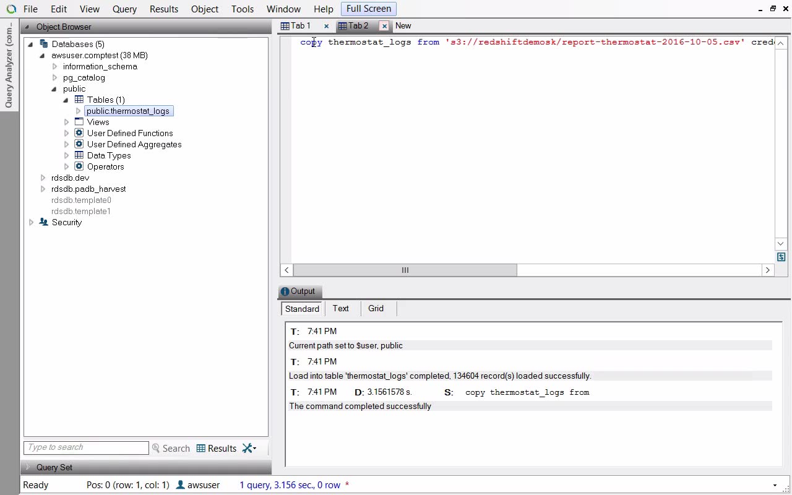Viewport: 792px width, 495px height.
Task: Expand the public.thermostat_logs table node
Action: [78, 111]
